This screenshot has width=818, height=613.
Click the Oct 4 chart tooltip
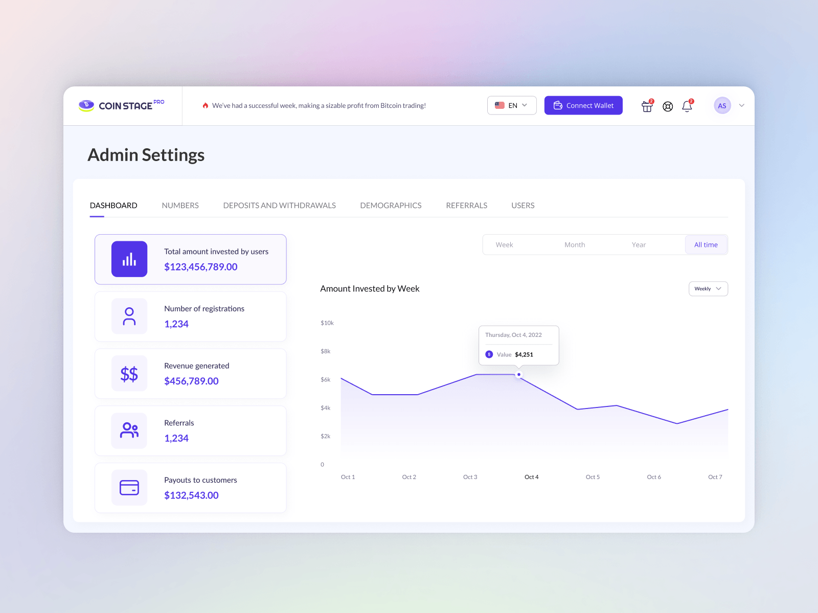[x=519, y=346]
